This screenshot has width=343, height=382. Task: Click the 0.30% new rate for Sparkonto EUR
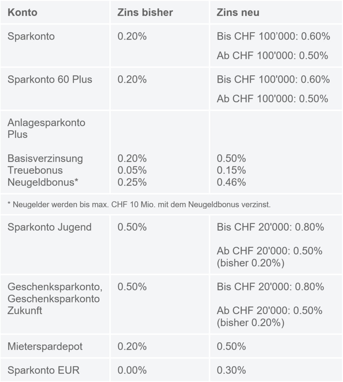pos(231,370)
